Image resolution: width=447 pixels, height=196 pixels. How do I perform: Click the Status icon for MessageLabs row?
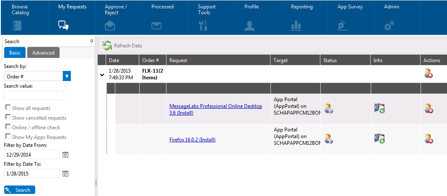pos(329,108)
